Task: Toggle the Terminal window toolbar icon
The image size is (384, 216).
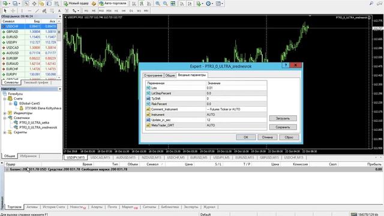Action: (x=49, y=4)
